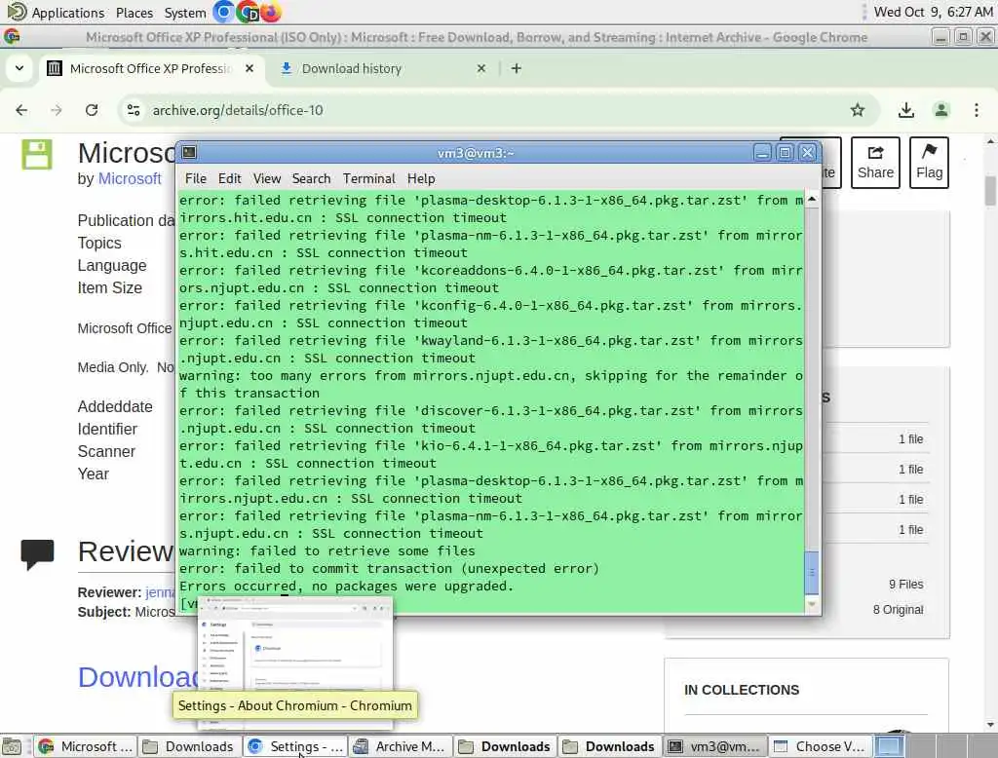Open the Chrome three-dot menu

tap(977, 110)
